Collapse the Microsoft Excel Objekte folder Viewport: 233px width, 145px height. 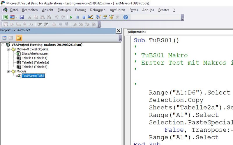click(9, 49)
